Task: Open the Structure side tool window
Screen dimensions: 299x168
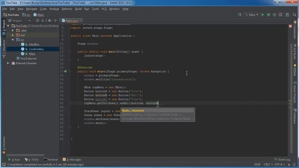Action: [4, 49]
